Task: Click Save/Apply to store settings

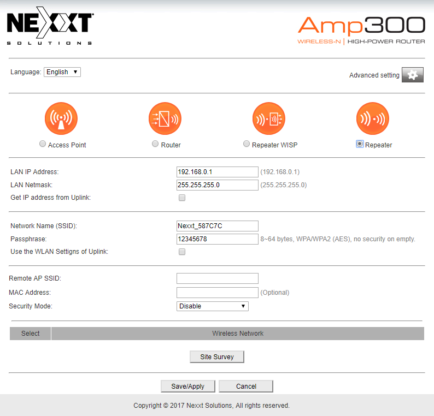Action: point(188,386)
